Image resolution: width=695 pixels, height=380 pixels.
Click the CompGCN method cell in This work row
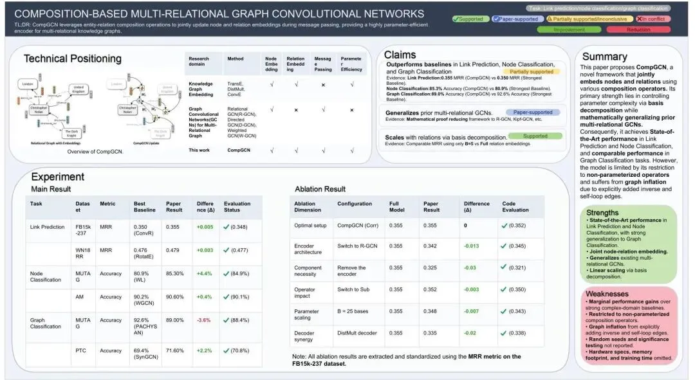point(239,150)
